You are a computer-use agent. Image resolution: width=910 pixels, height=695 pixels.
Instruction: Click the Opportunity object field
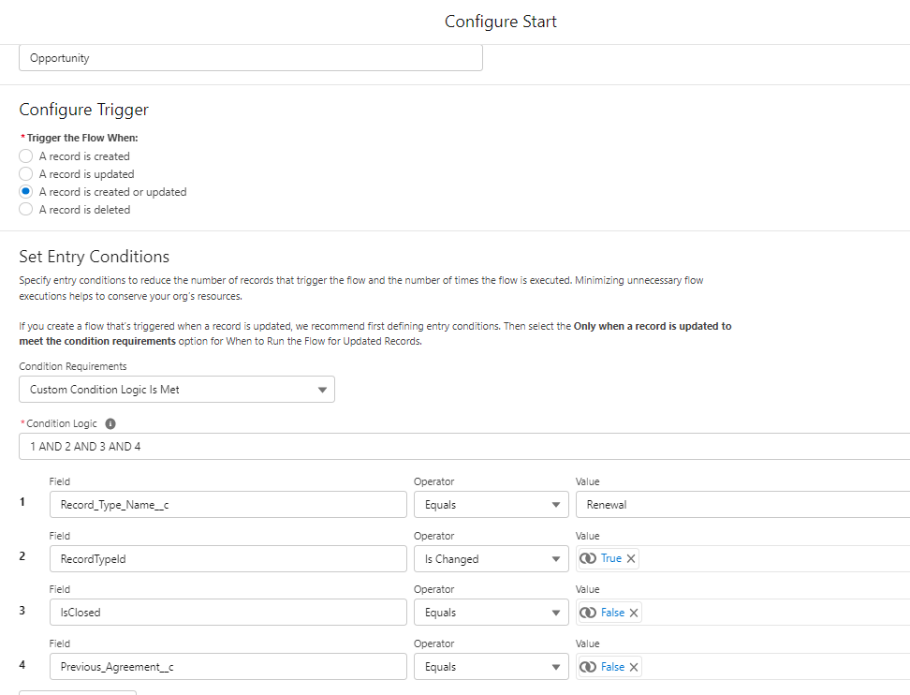250,58
